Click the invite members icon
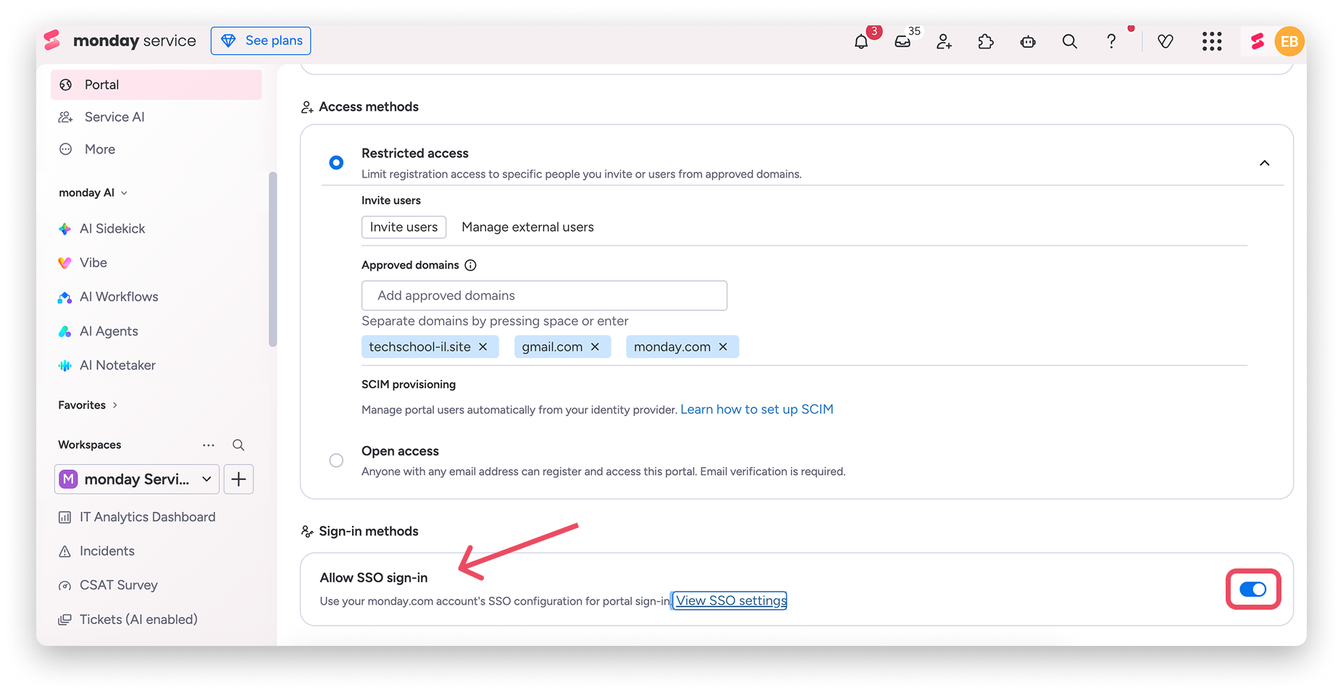This screenshot has width=1343, height=693. coord(944,41)
